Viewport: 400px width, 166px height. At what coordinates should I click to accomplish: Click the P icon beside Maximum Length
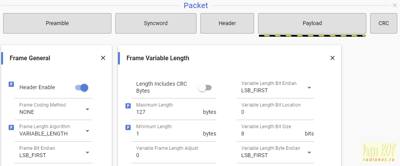tap(128, 106)
